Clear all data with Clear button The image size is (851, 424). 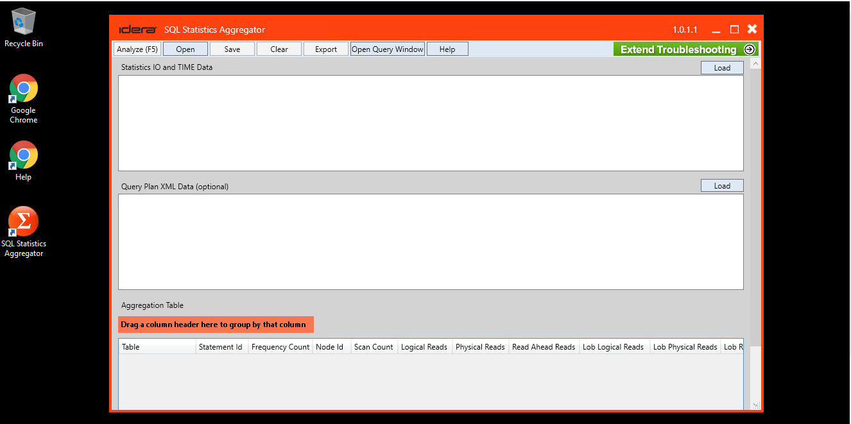tap(279, 49)
